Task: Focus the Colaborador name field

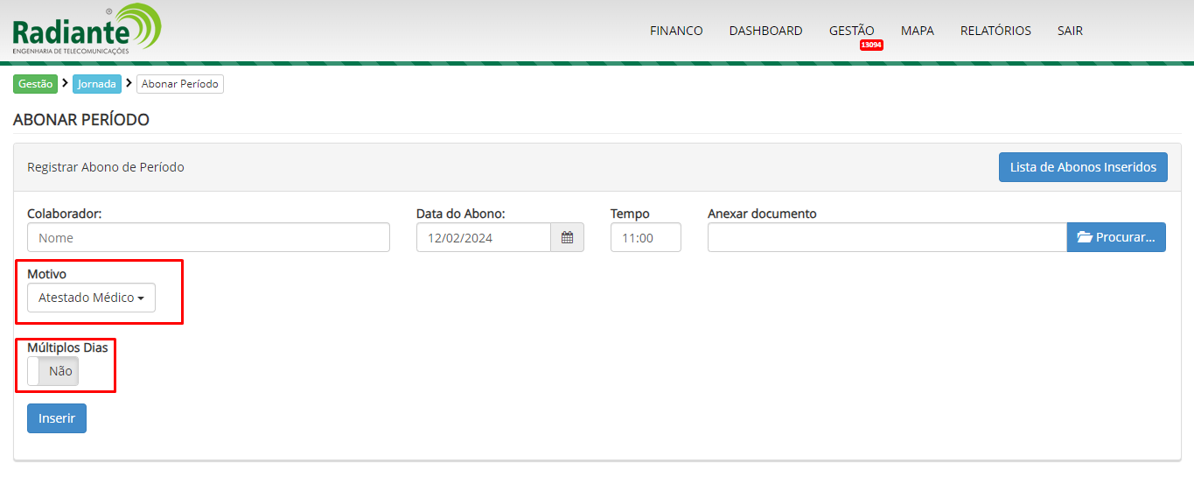Action: pyautogui.click(x=208, y=237)
